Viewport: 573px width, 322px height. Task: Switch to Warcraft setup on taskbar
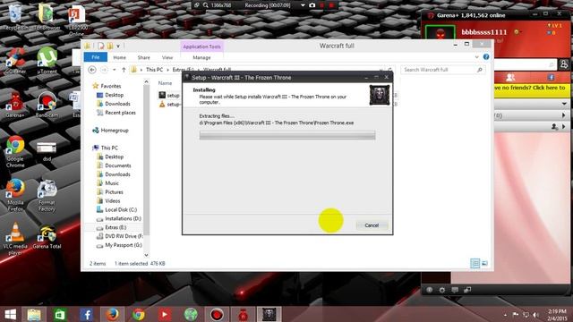(269, 314)
